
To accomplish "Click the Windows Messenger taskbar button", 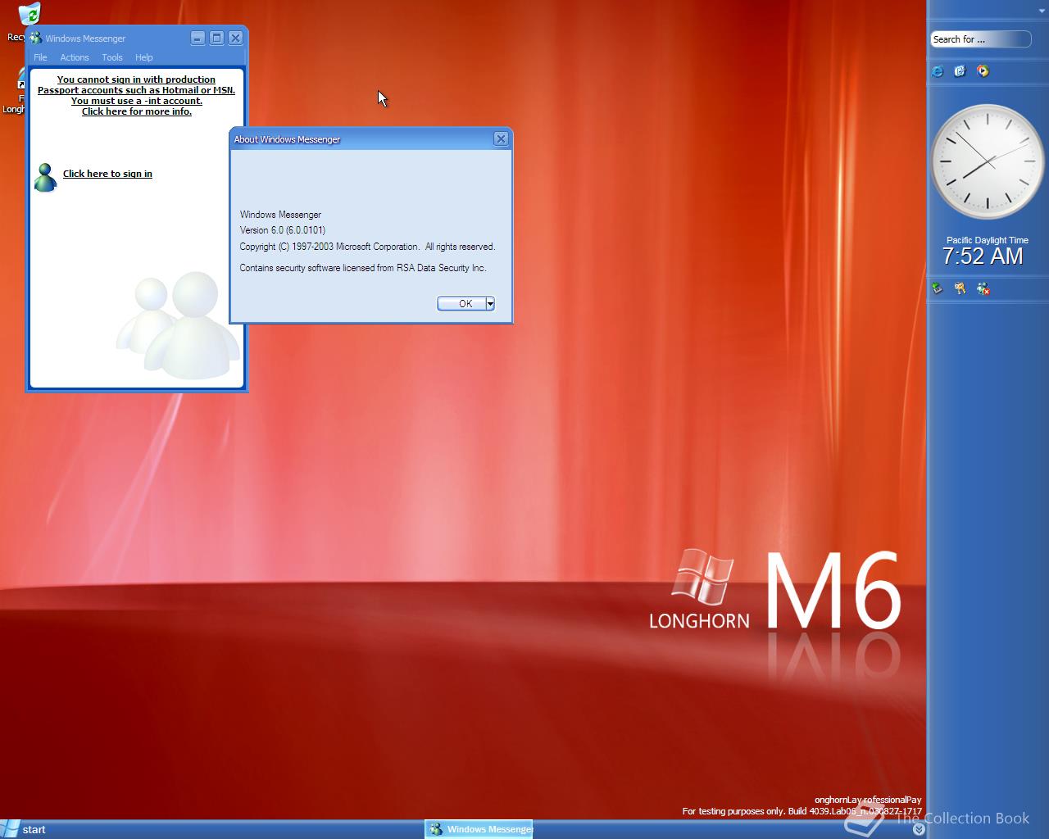I will (479, 829).
